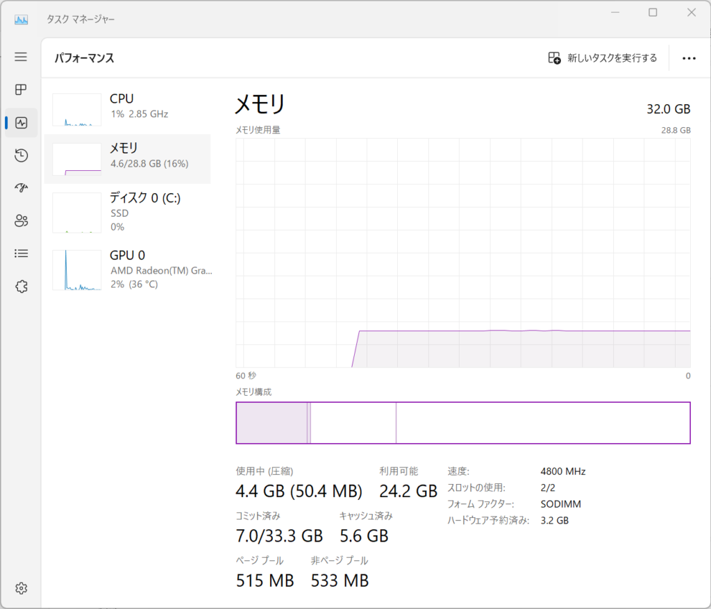This screenshot has height=609, width=711.
Task: Select the CPU performance entry
Action: point(128,109)
